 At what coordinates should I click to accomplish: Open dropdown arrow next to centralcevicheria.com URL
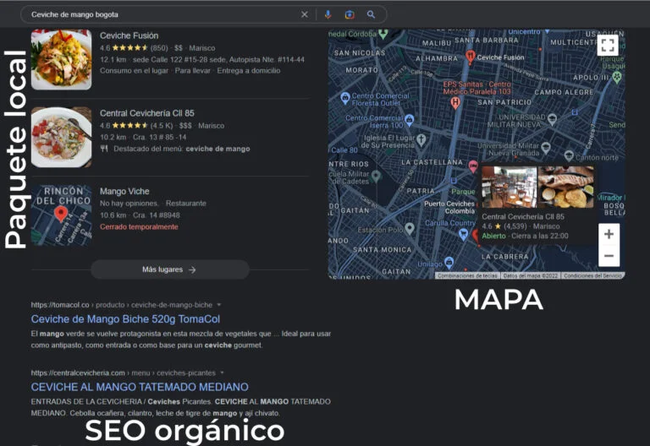(x=222, y=373)
